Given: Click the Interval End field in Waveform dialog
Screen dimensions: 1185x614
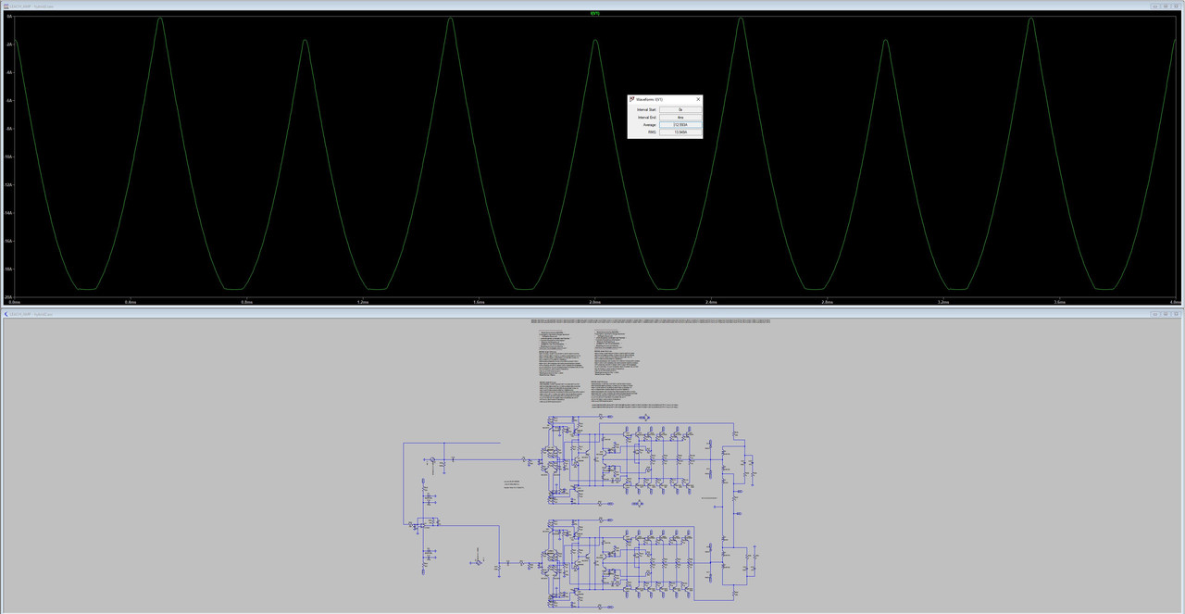Looking at the screenshot, I should coord(680,118).
